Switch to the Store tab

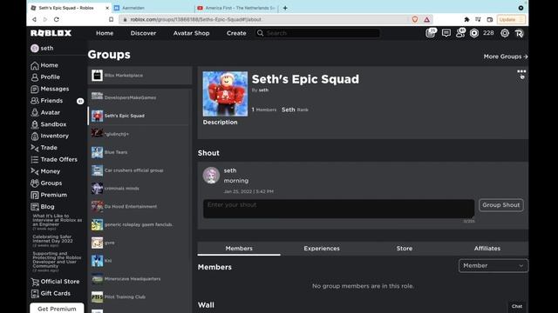click(405, 249)
